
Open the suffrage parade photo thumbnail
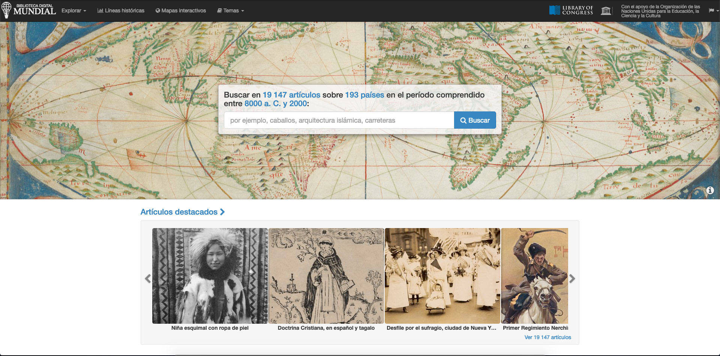point(442,276)
